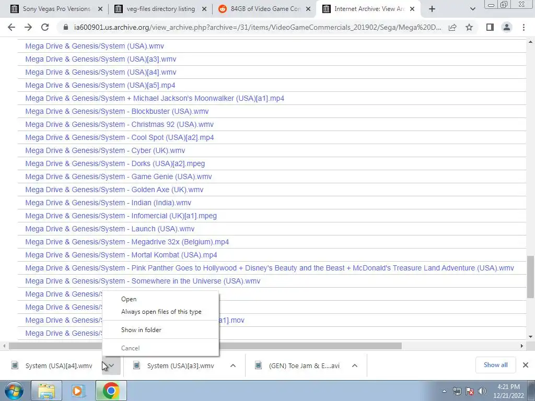Open the Dorks (USA)[a2].mpeg link

pos(115,163)
